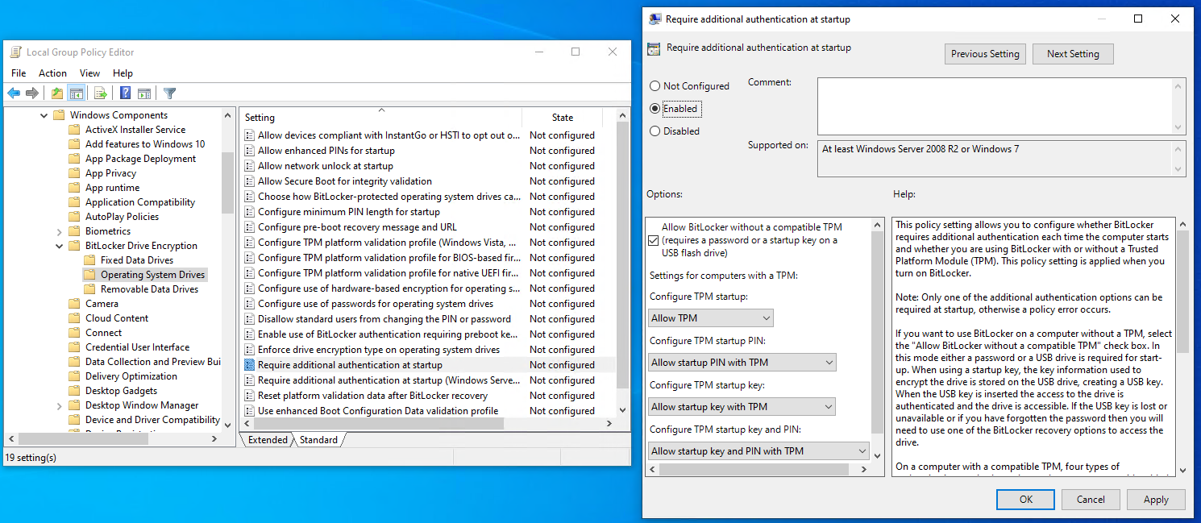Viewport: 1201px width, 523px height.
Task: Select the Disabled radio button
Action: [655, 131]
